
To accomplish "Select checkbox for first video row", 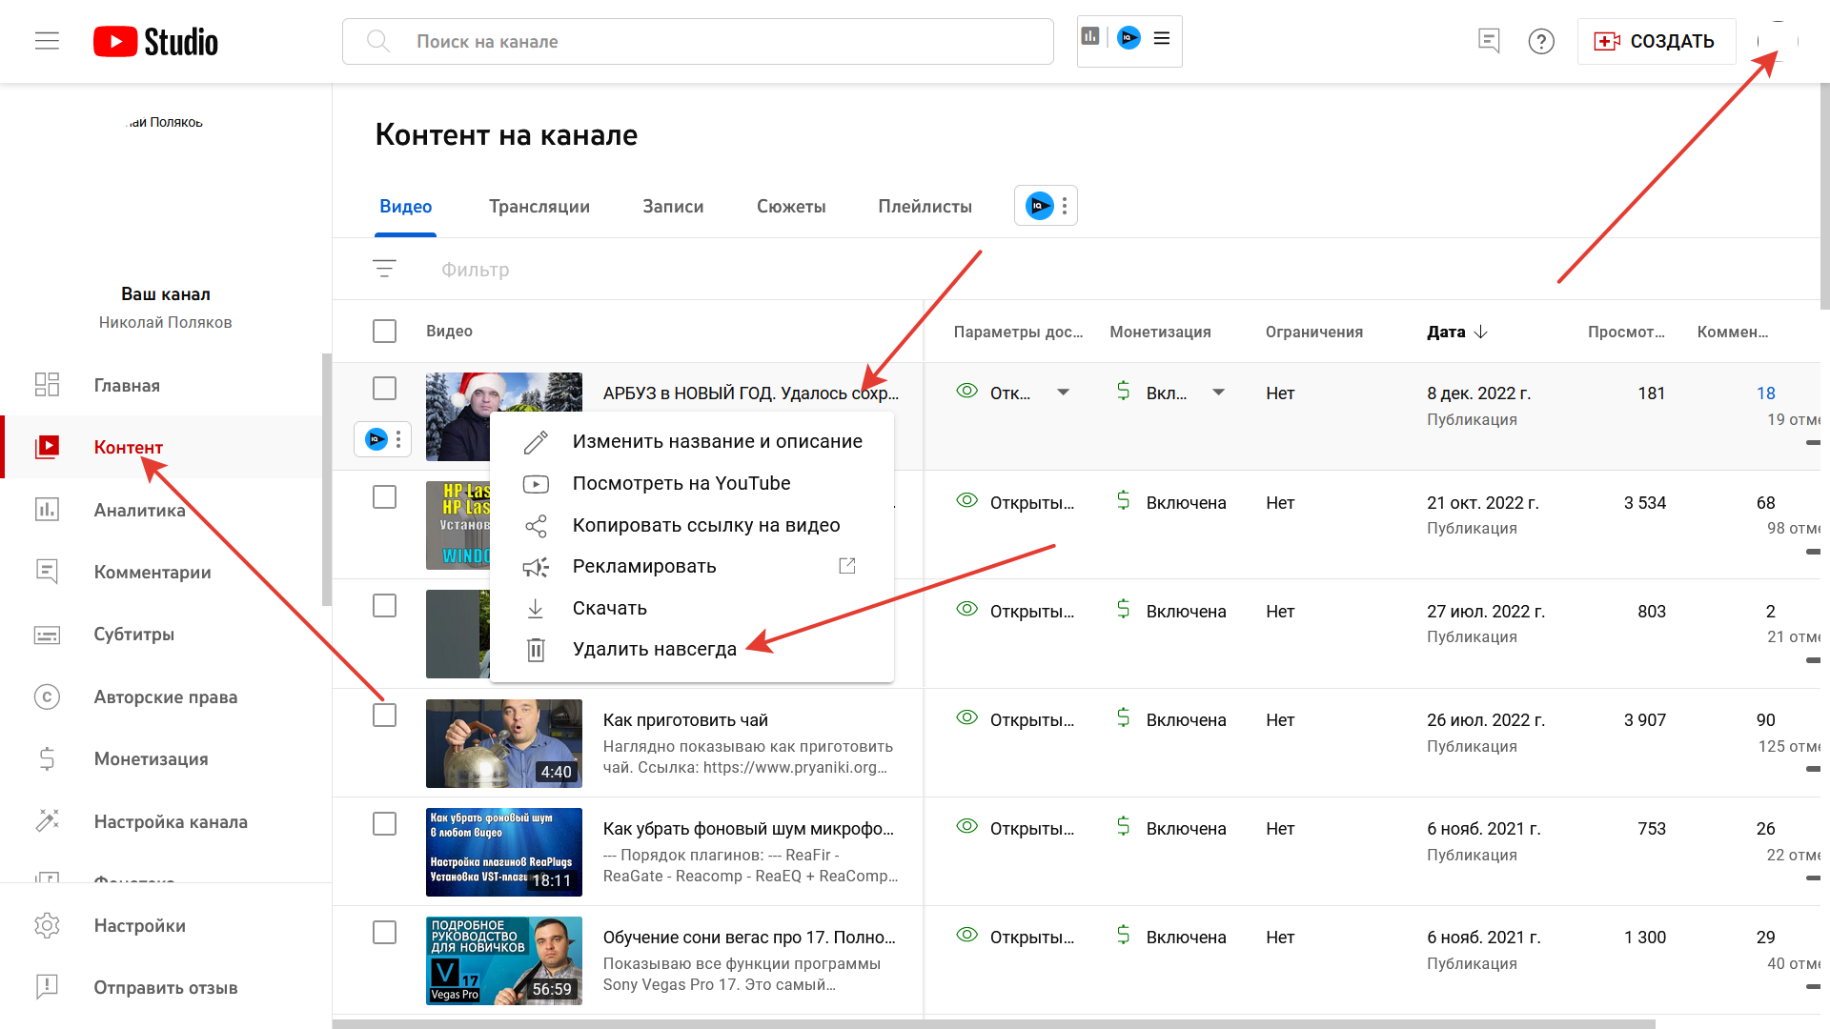I will click(x=386, y=390).
